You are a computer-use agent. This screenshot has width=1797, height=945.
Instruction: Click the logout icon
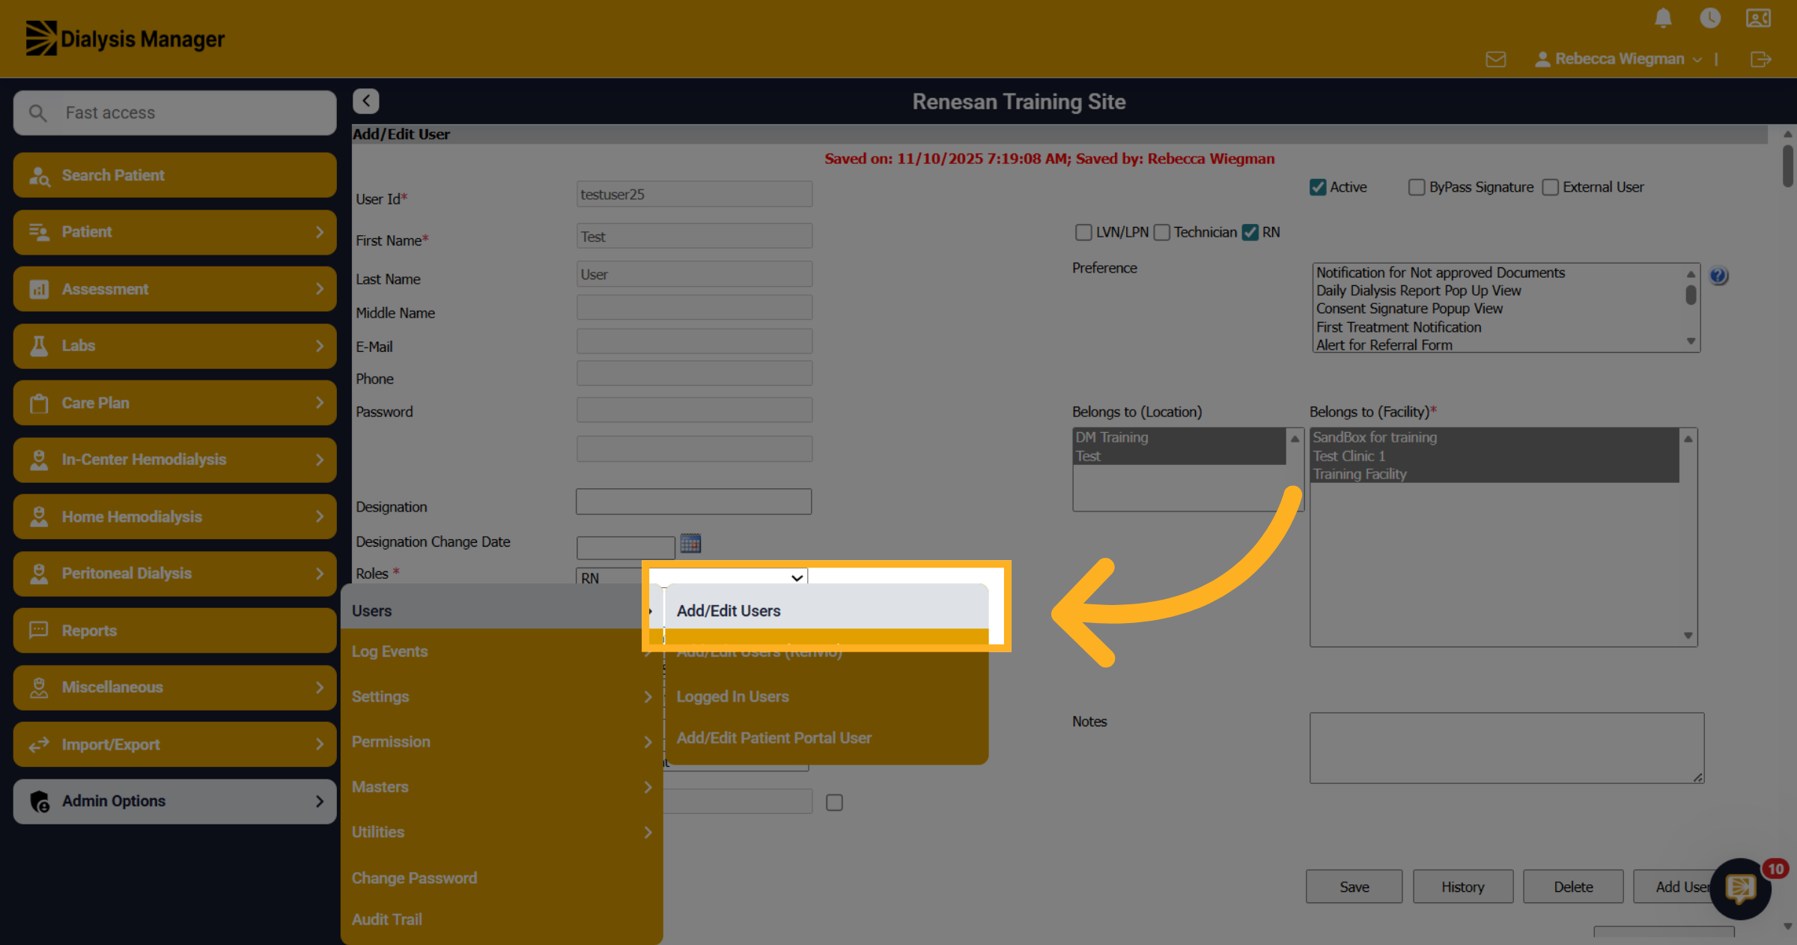coord(1761,59)
